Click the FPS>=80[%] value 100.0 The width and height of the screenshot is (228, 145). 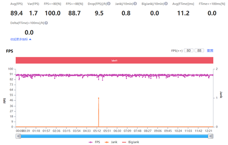click(52, 13)
